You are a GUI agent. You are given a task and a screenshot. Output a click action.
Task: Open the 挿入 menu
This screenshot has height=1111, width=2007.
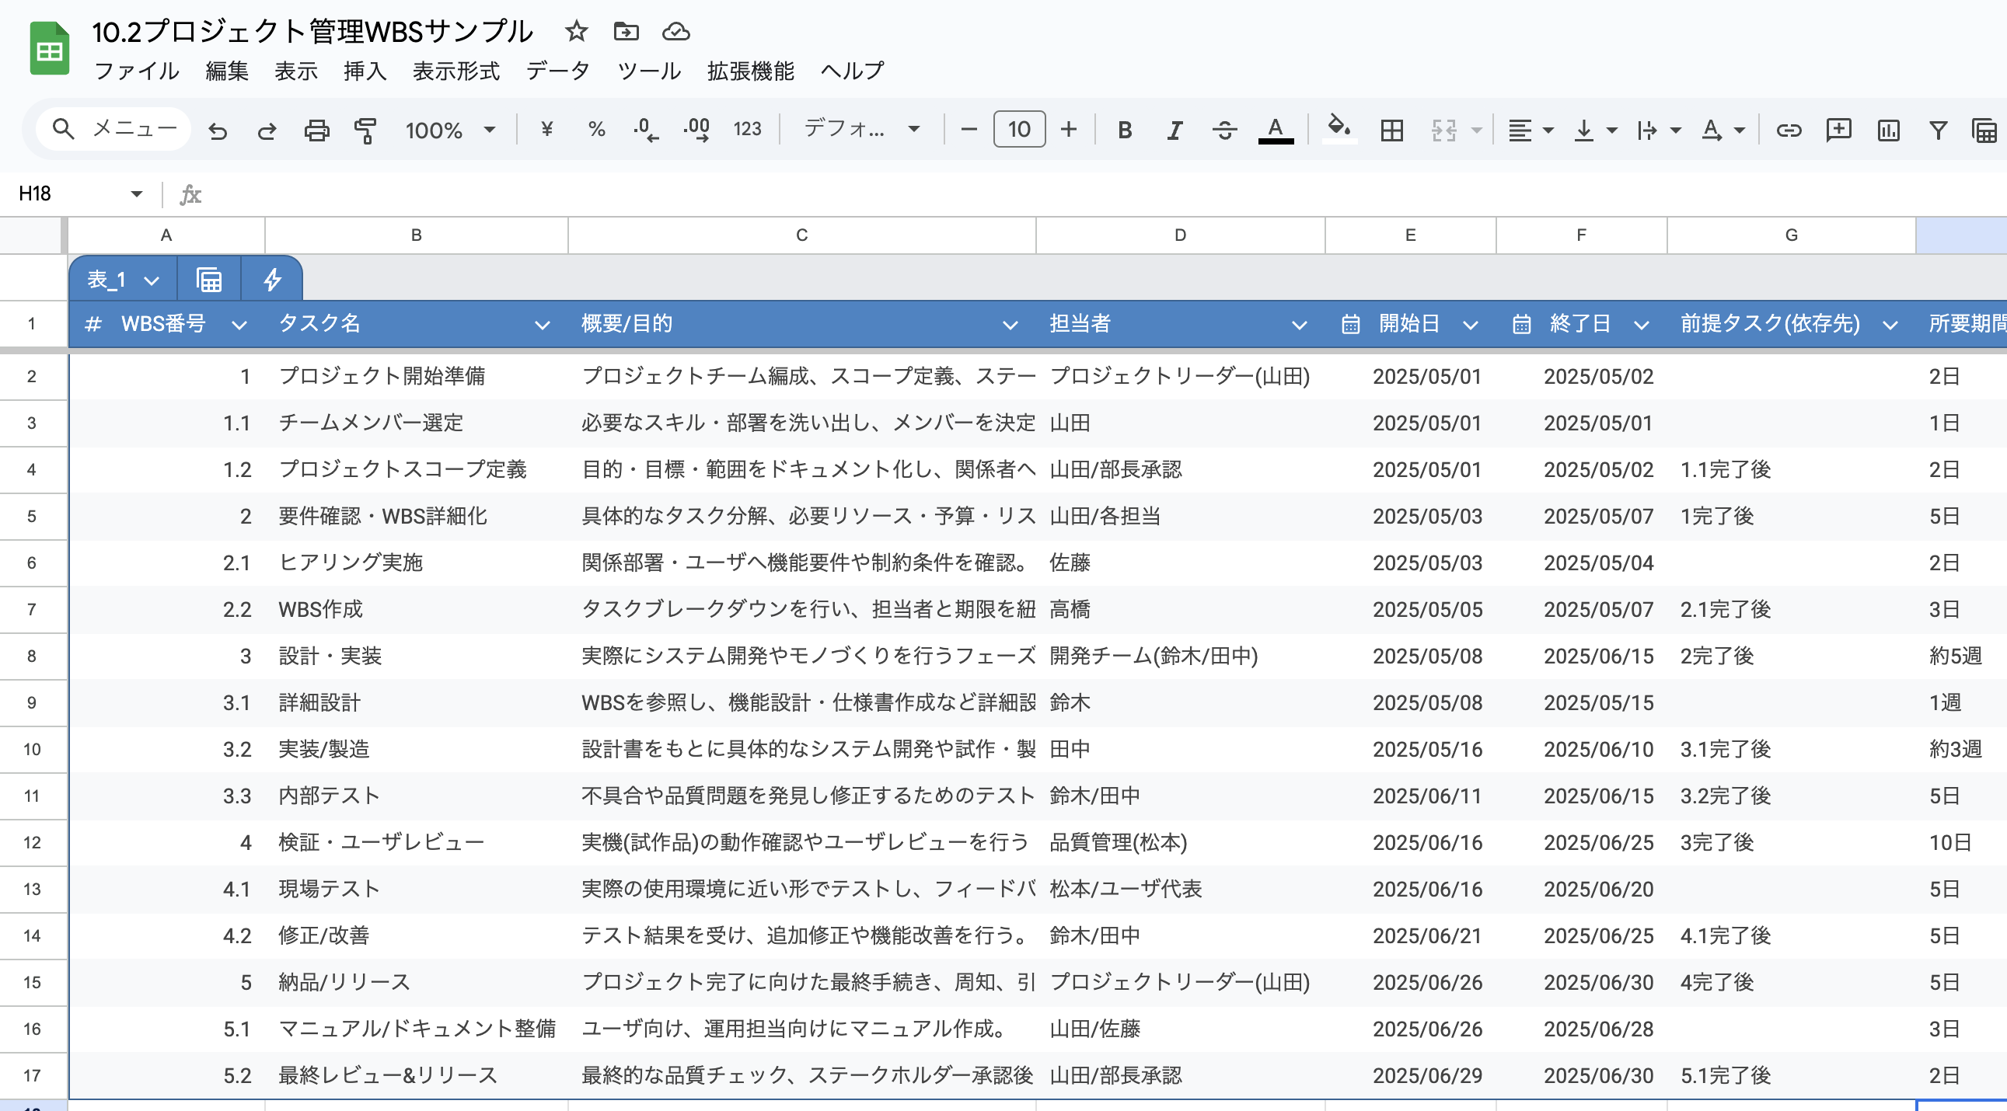point(365,71)
